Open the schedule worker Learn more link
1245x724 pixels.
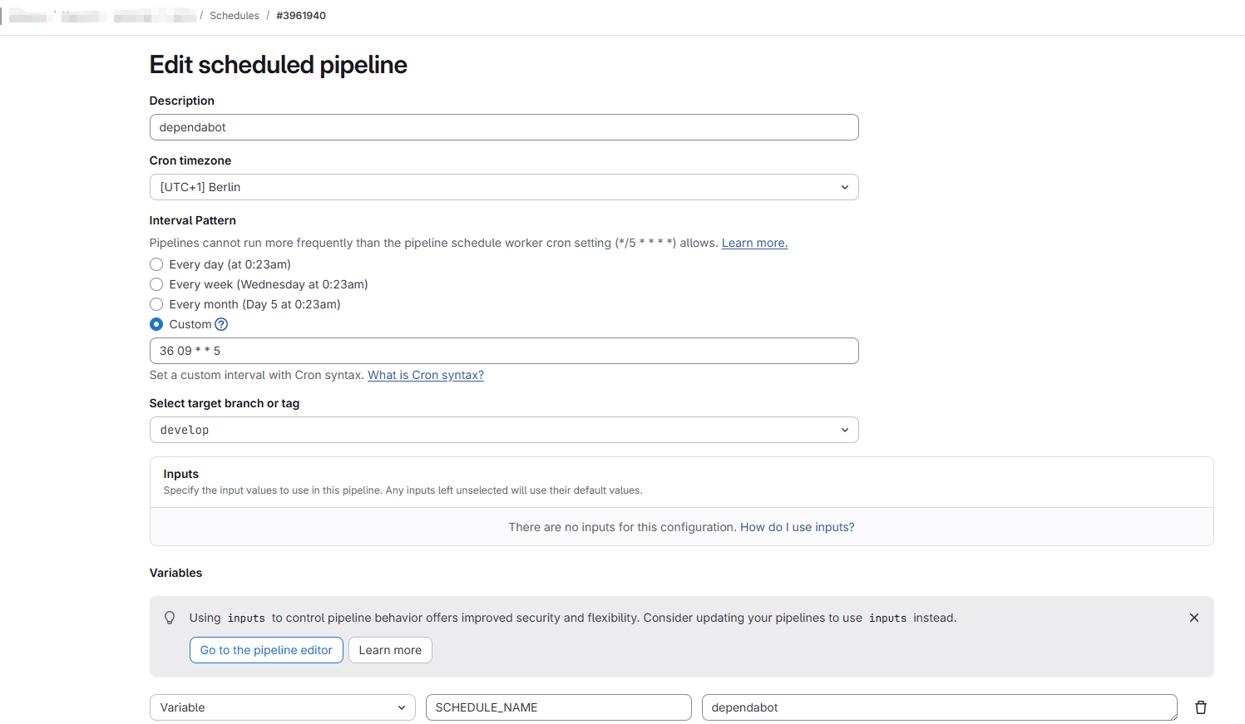pyautogui.click(x=753, y=243)
